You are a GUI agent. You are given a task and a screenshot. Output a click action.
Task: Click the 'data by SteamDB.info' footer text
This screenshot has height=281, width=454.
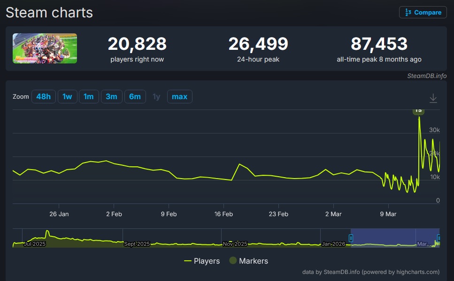pyautogui.click(x=370, y=272)
